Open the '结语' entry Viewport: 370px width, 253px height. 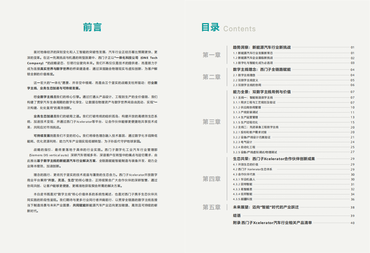tap(237, 216)
